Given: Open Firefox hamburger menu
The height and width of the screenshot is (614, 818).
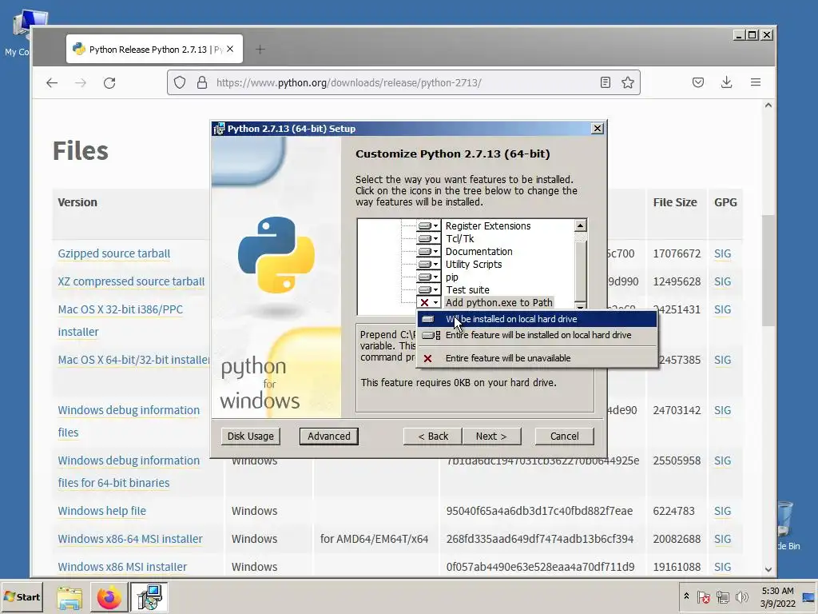Looking at the screenshot, I should click(756, 82).
